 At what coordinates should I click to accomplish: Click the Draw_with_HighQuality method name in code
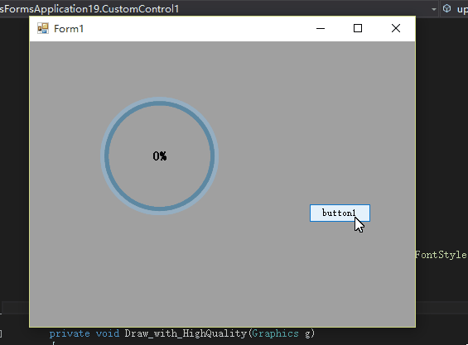click(186, 333)
